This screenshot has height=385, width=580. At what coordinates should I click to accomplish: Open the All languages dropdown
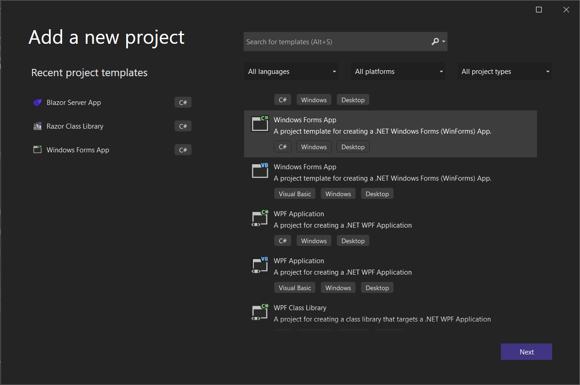[291, 72]
